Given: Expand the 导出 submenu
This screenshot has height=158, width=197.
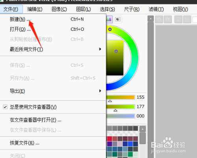Looking at the screenshot, I should point(53,91).
